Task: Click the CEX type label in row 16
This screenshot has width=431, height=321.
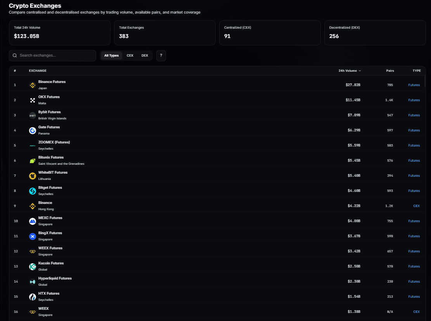Action: [416, 312]
